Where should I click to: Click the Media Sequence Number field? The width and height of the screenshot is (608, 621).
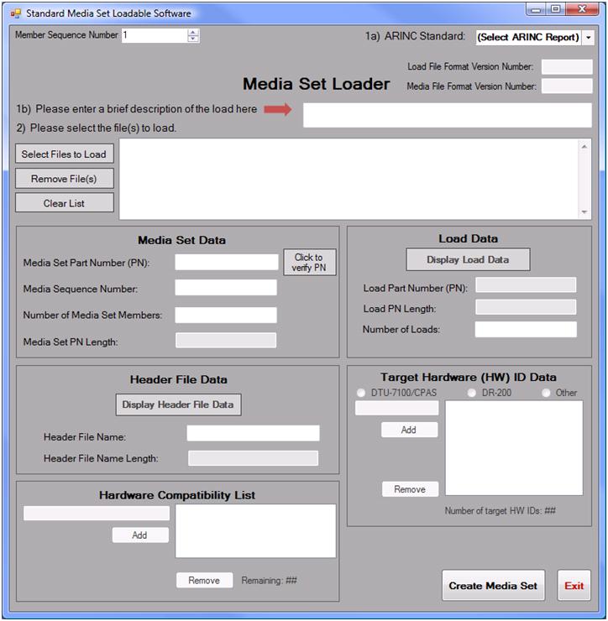226,288
